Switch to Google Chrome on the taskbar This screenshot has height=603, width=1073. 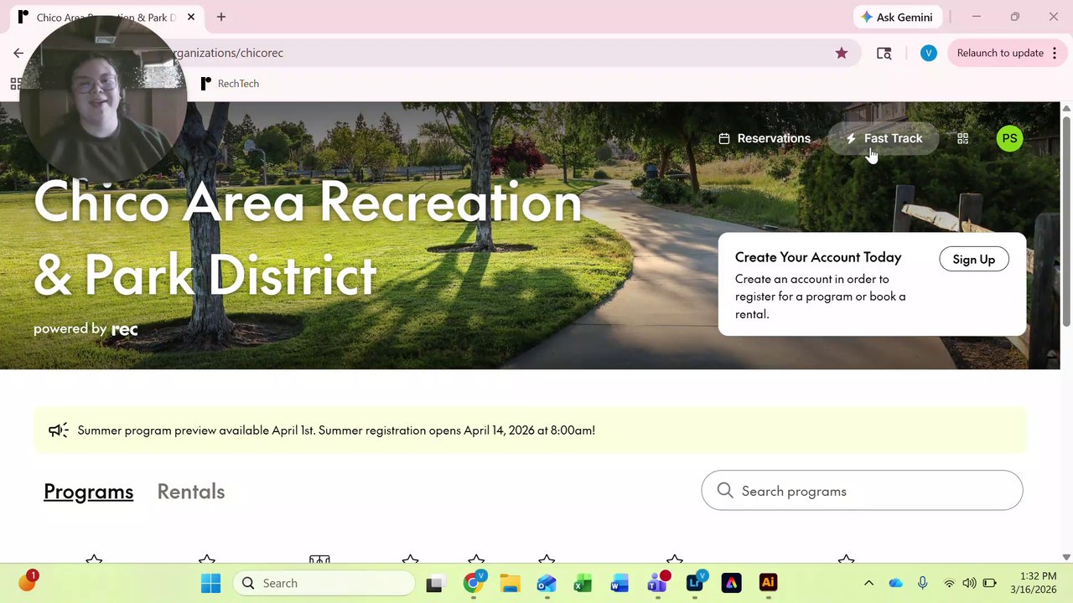[x=474, y=583]
